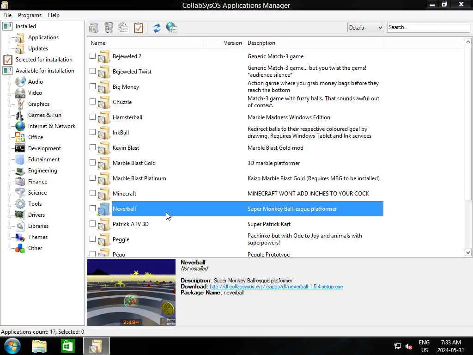Screen dimensions: 473x355
Task: Select the Drivers category icon
Action: tap(20, 215)
